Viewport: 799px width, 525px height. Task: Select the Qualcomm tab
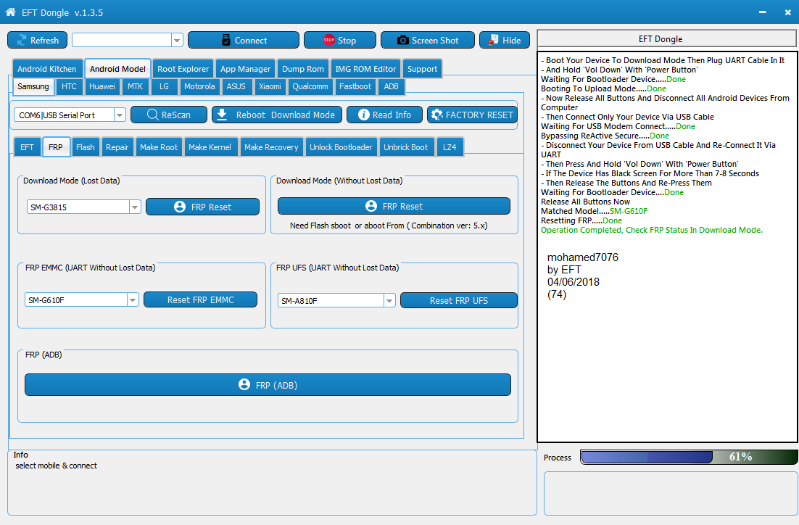tap(310, 86)
